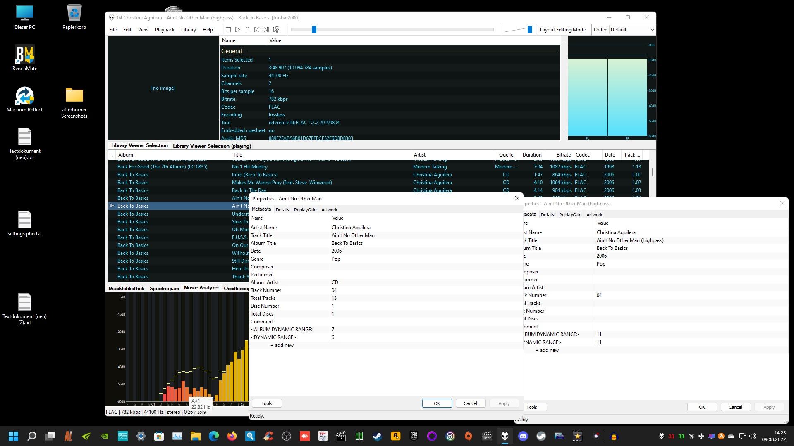The width and height of the screenshot is (794, 446).
Task: Open File Explorer from the taskbar
Action: tap(196, 436)
